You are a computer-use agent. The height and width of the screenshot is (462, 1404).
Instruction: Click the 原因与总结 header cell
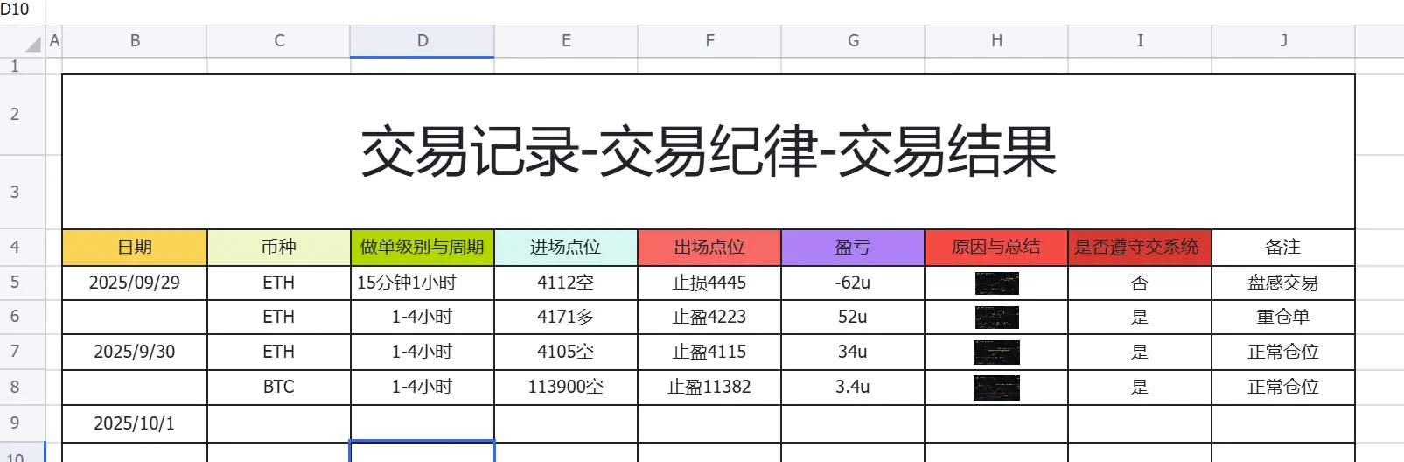pos(996,248)
